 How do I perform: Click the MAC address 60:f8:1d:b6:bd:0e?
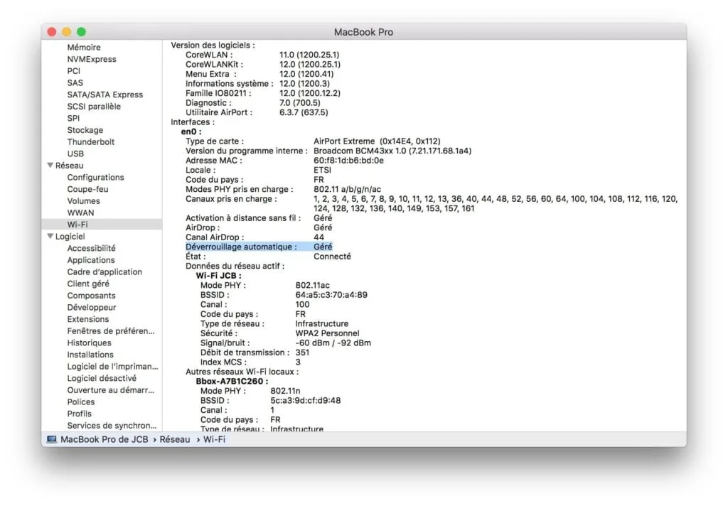(348, 161)
